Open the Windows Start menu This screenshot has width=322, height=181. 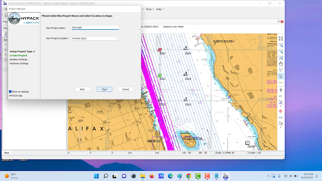pyautogui.click(x=97, y=176)
